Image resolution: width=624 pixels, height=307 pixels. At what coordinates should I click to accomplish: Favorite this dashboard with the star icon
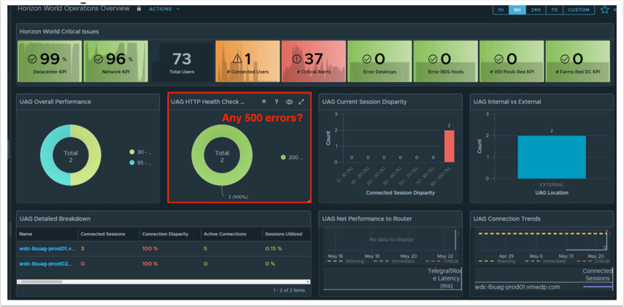604,10
